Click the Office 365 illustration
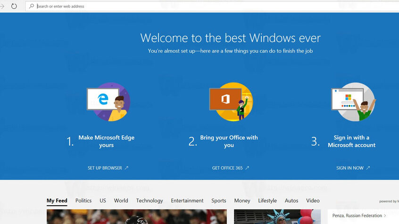The image size is (399, 224). (x=231, y=102)
